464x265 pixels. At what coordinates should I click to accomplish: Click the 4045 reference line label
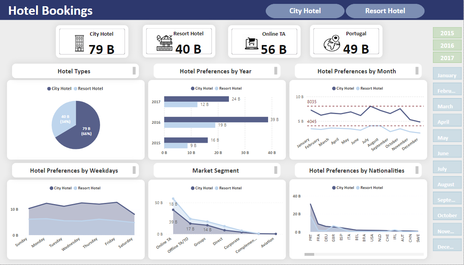[312, 121]
